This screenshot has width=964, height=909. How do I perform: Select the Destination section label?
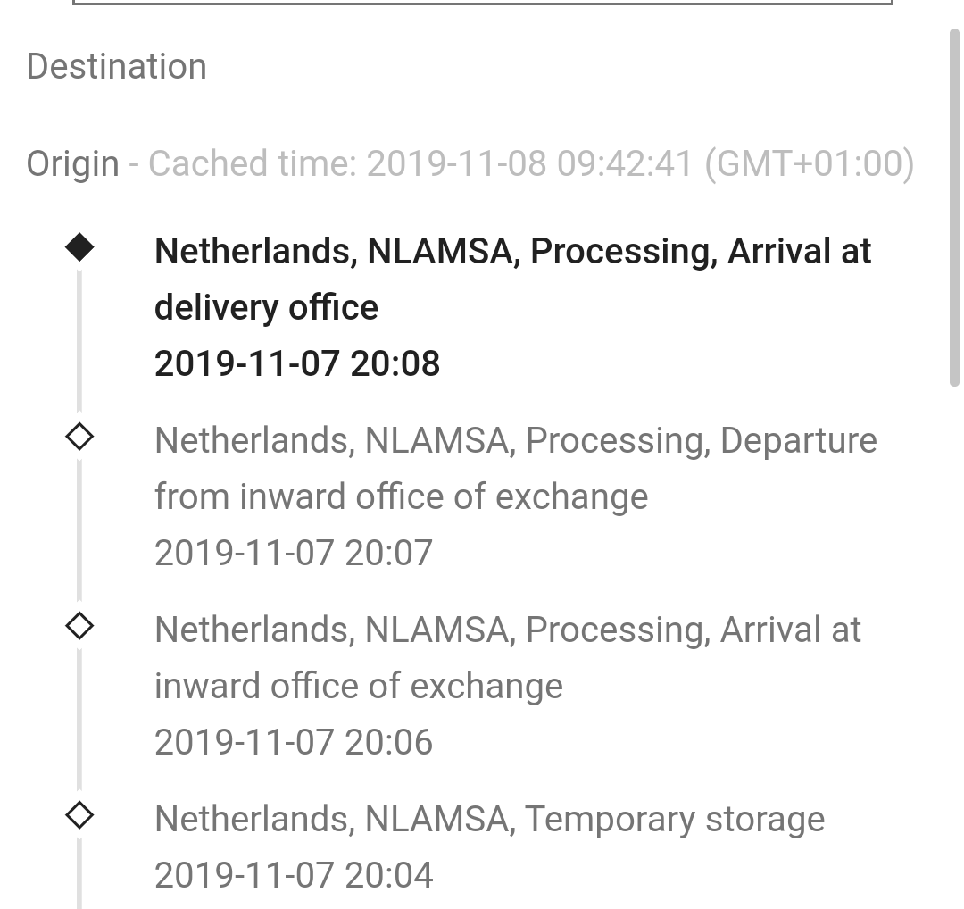click(117, 66)
